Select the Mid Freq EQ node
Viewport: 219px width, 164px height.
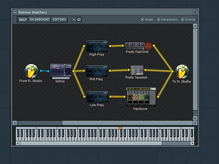(97, 71)
